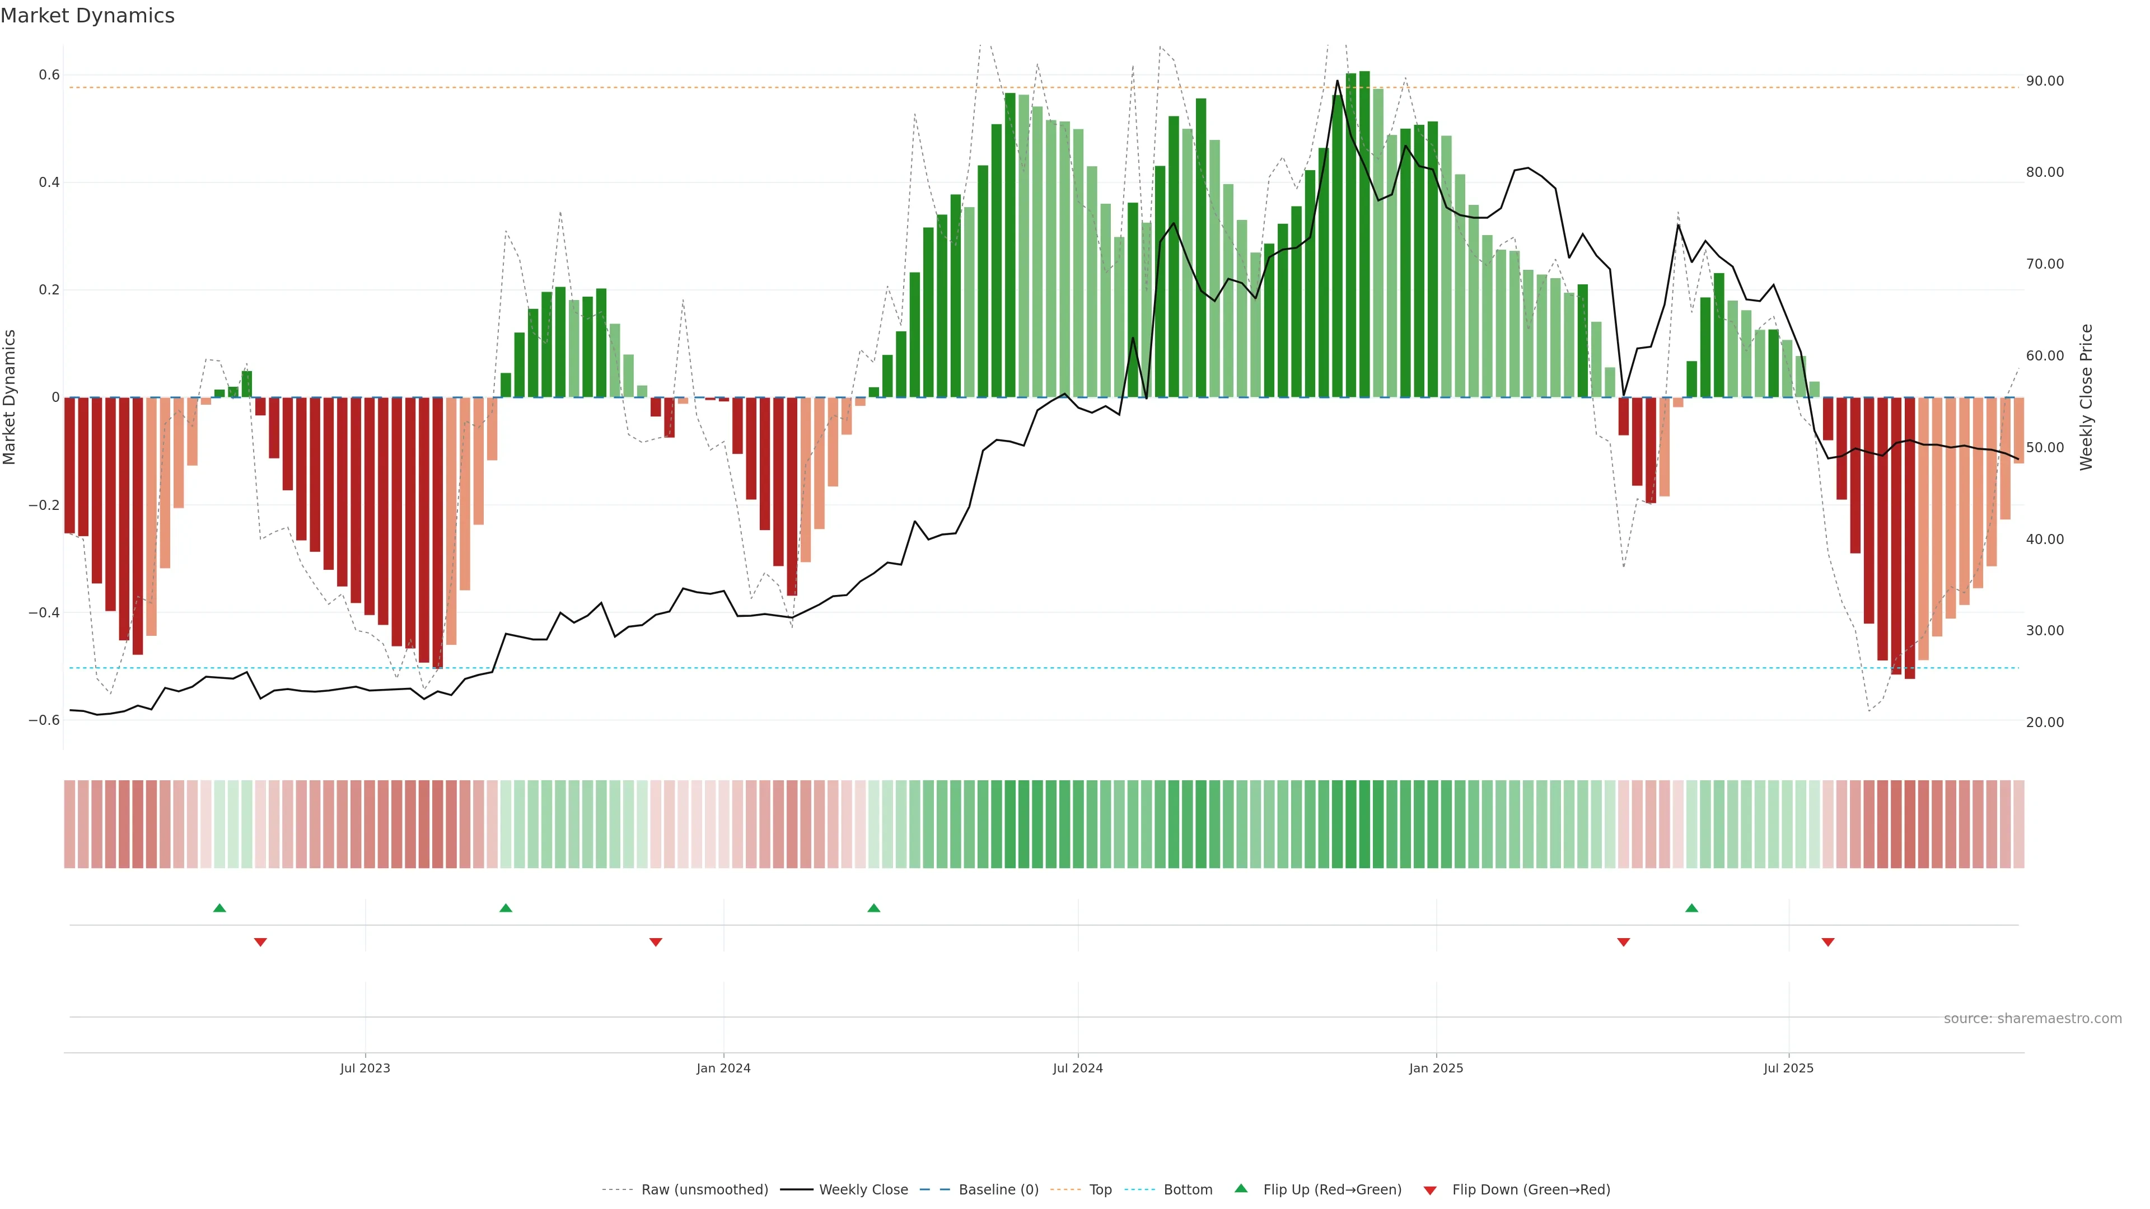Toggle the Bottom legend entry
The image size is (2150, 1209).
(1188, 1190)
